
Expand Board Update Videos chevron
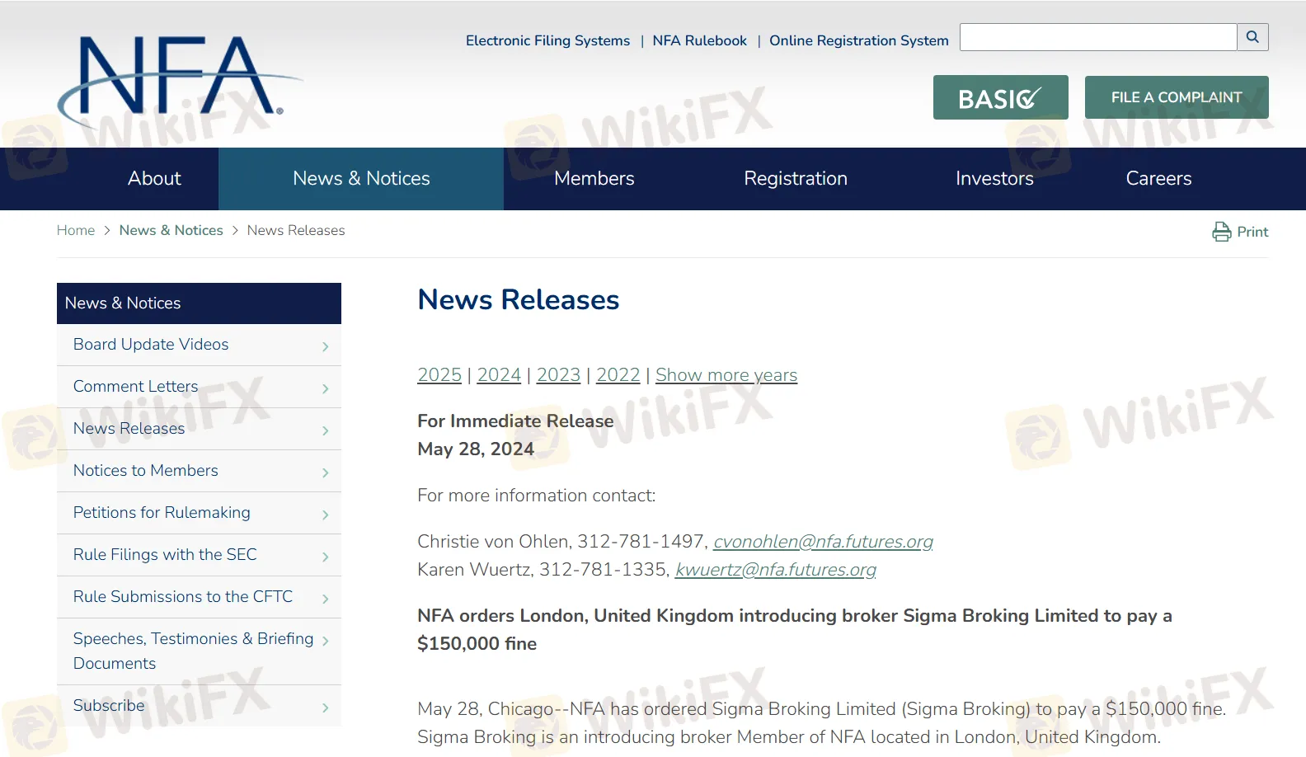tap(326, 347)
